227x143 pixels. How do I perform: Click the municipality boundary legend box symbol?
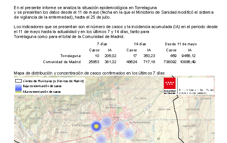pyautogui.click(x=18, y=81)
